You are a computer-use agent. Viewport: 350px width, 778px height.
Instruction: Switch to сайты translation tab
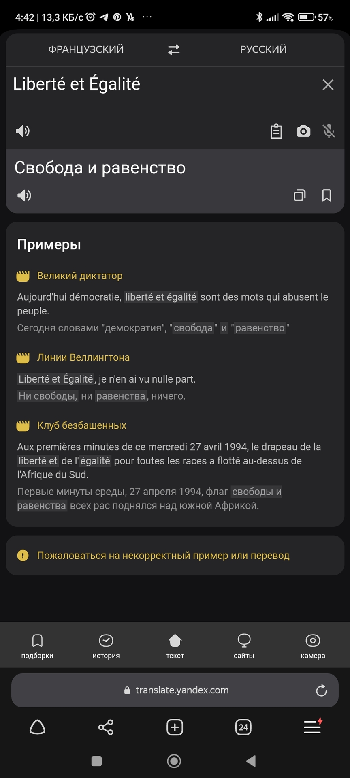244,646
